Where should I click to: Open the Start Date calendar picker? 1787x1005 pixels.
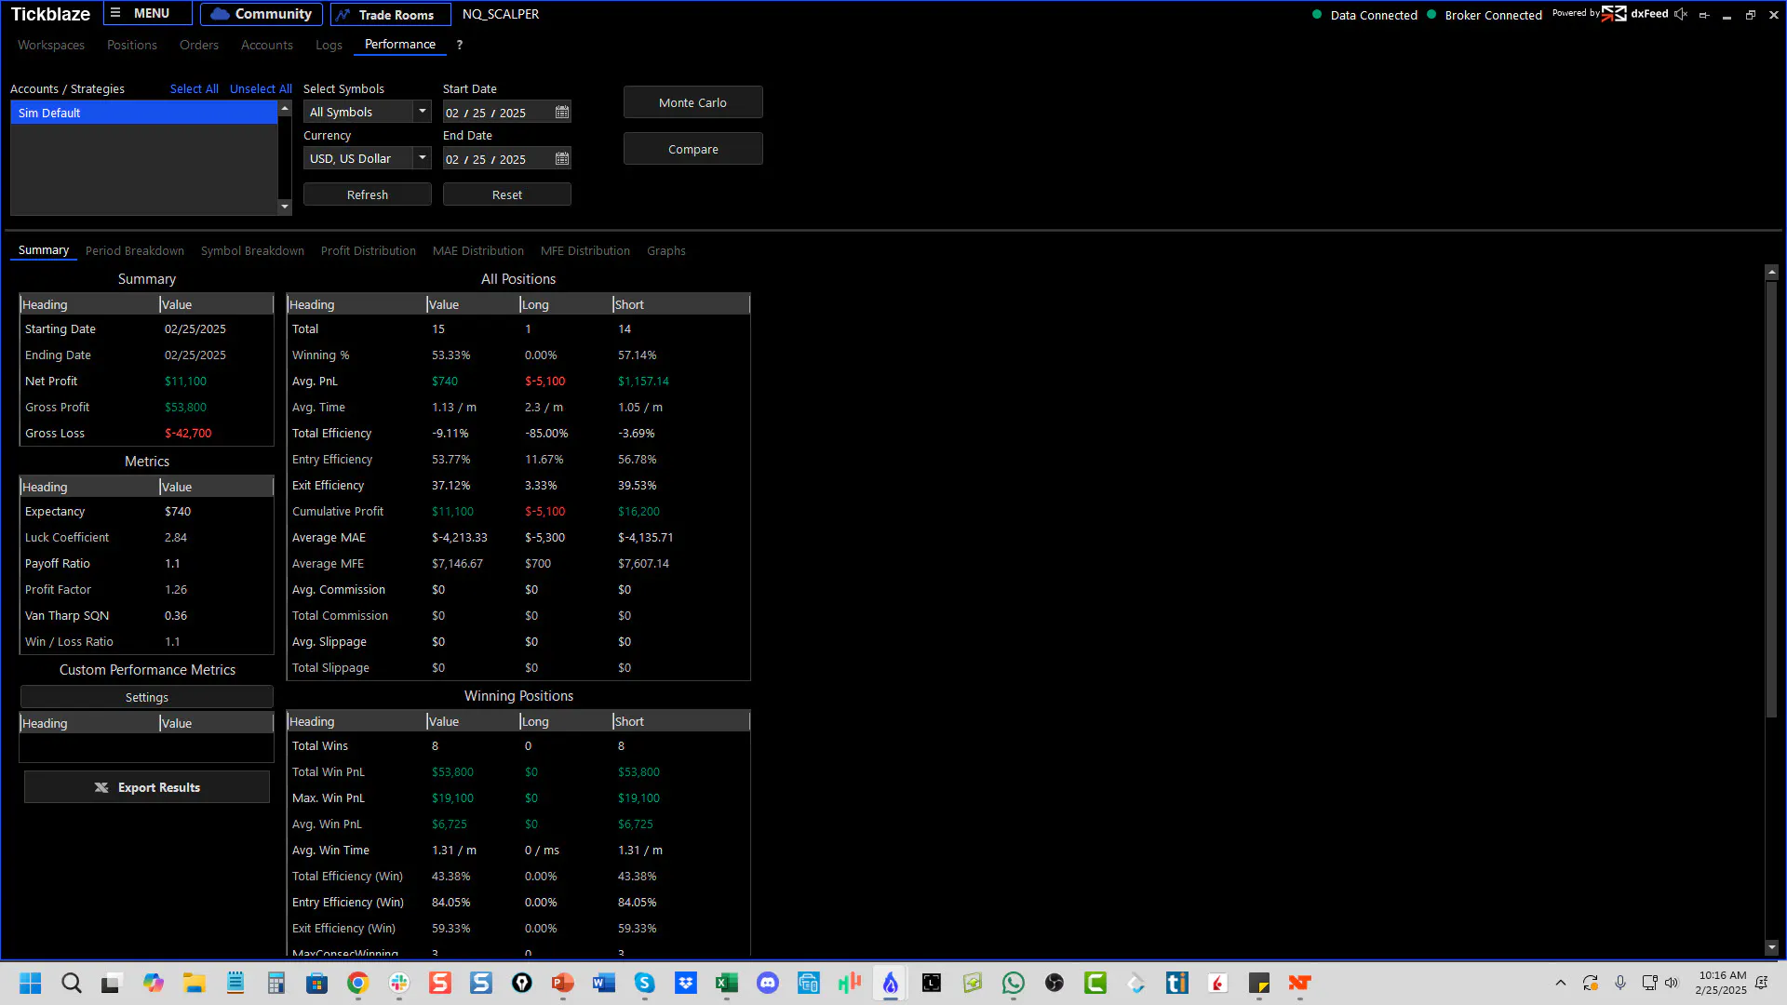click(562, 113)
